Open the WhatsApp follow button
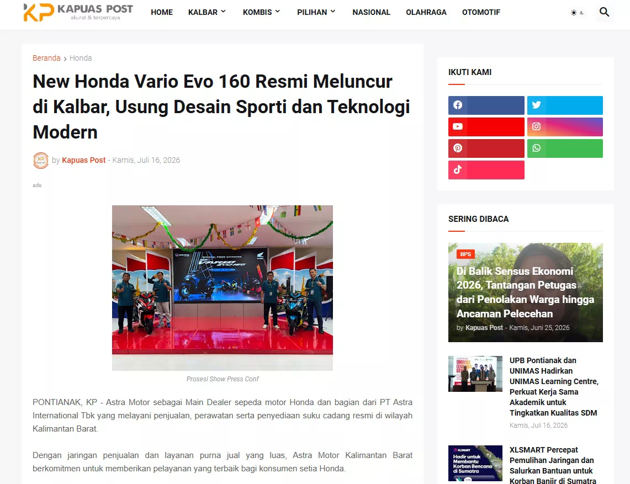This screenshot has height=484, width=630. (565, 148)
